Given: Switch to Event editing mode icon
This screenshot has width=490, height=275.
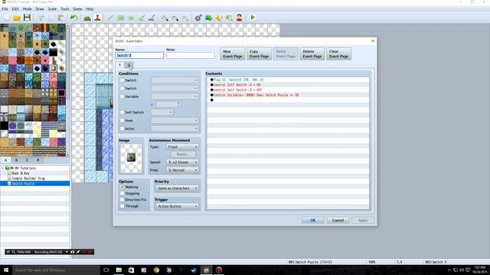Looking at the screenshot, I should [x=97, y=18].
